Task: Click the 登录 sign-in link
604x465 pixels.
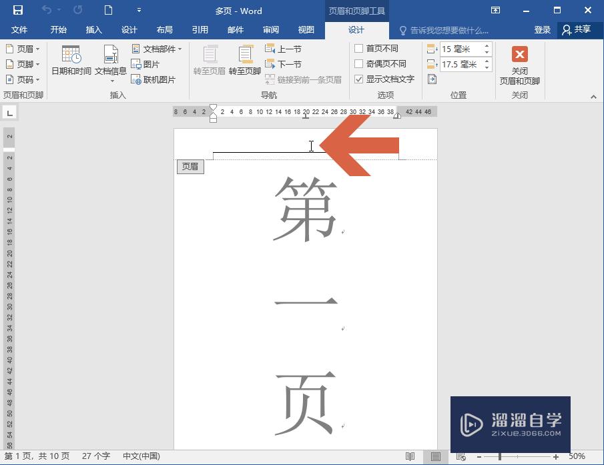Action: coord(542,29)
